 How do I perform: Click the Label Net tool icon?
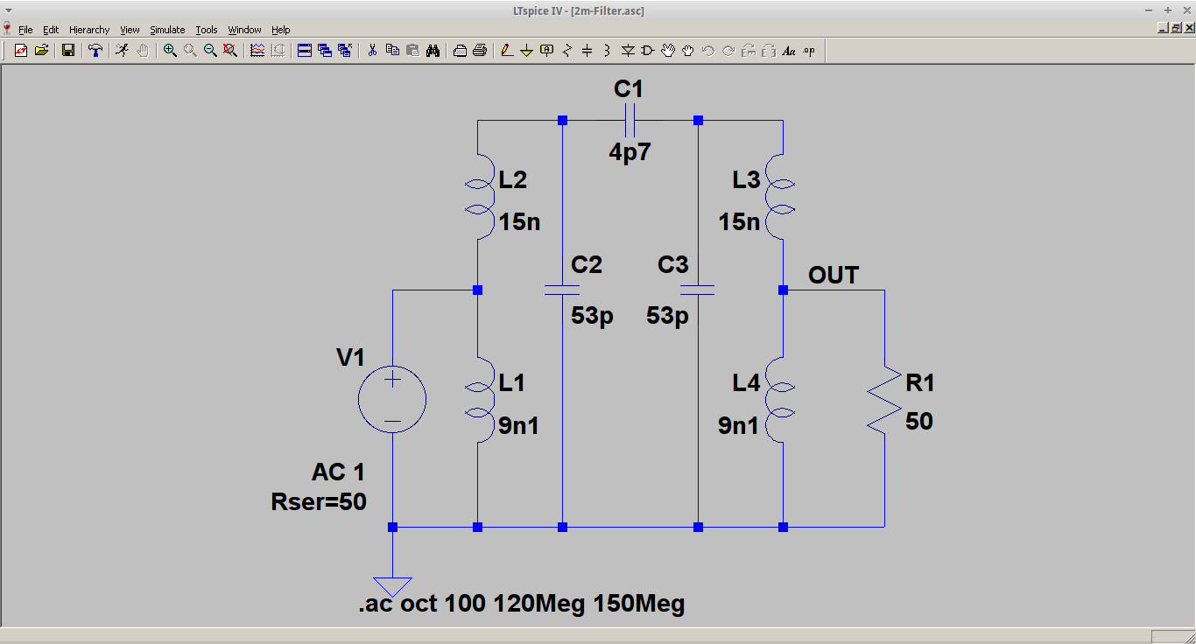[547, 51]
